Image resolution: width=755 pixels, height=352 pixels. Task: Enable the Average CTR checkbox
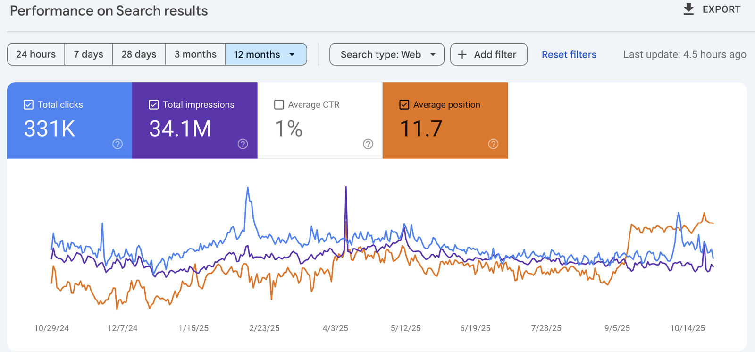pos(279,105)
